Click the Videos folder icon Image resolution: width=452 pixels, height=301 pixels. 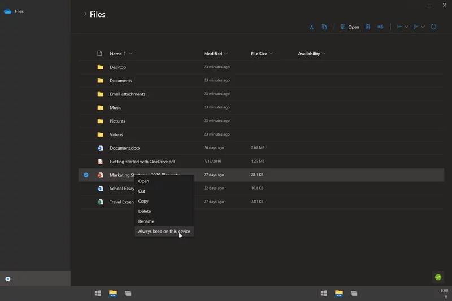(x=101, y=134)
